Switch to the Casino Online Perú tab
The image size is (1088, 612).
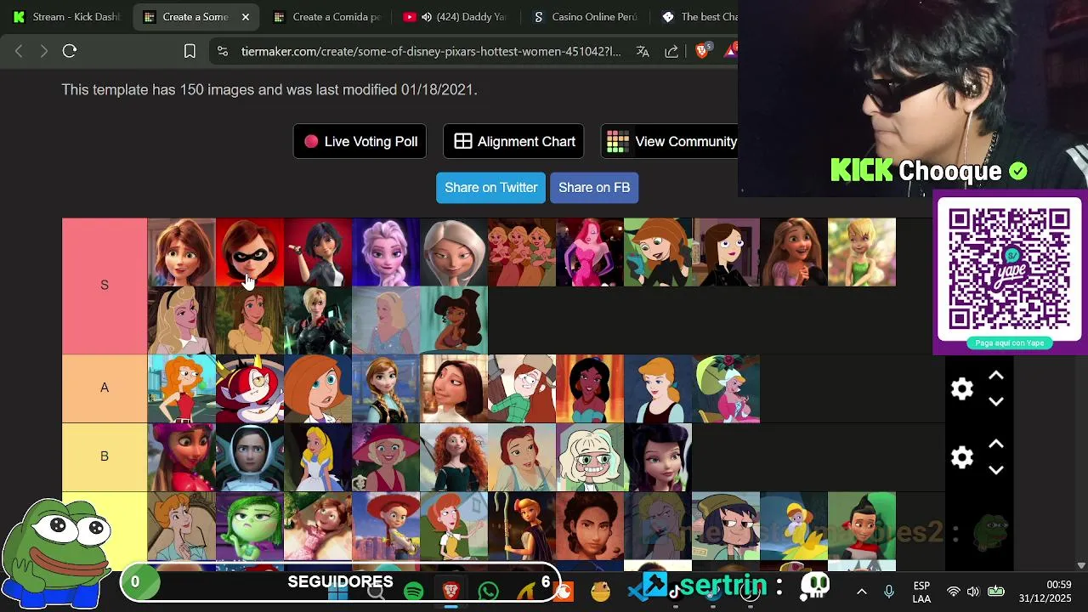click(586, 16)
